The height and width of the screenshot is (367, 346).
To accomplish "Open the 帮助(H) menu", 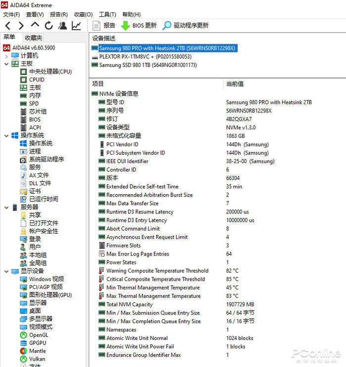I will point(131,14).
